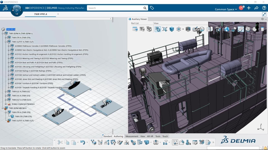Click the Fit All In zoom icon
The height and width of the screenshot is (150, 268).
pyautogui.click(x=165, y=29)
